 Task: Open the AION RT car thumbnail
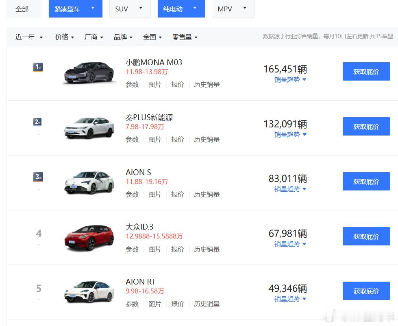(89, 292)
